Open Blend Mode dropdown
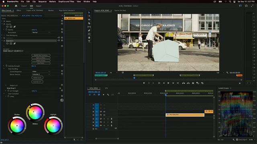The height and width of the screenshot is (144, 257). 41,32
